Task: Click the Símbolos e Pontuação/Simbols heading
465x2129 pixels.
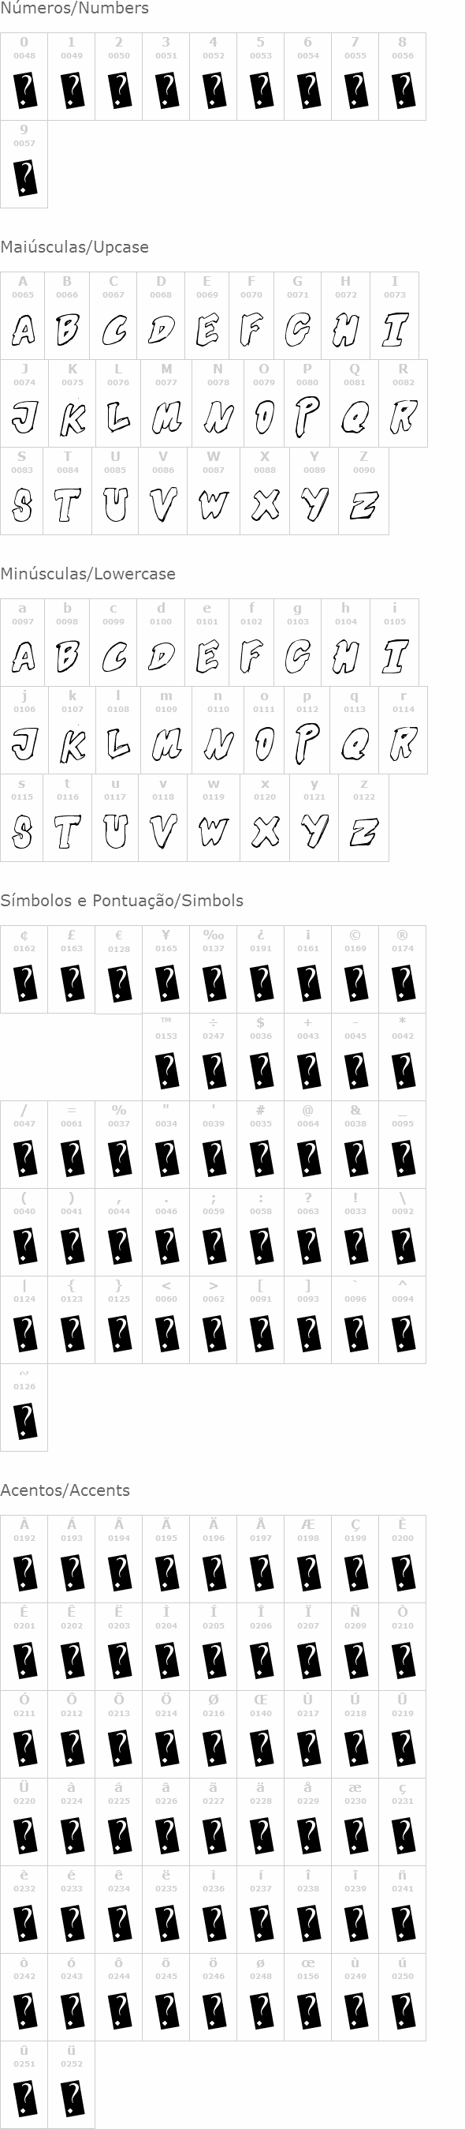Action: [121, 901]
